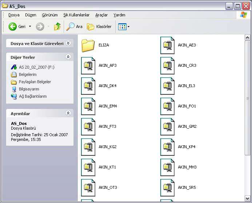Select the AKIN_MH3 file icon
Screen dimensions: 252x203
[167, 167]
